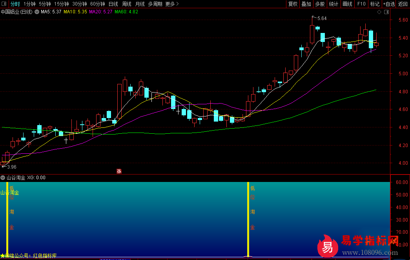Click the 5.60 price axis label

403,20
